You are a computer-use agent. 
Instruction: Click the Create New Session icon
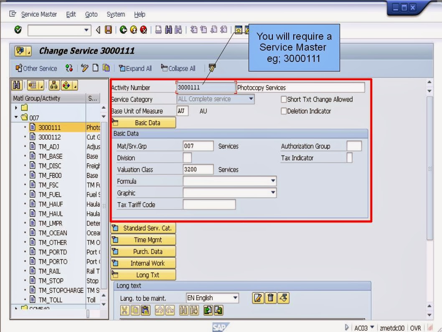[x=239, y=30]
